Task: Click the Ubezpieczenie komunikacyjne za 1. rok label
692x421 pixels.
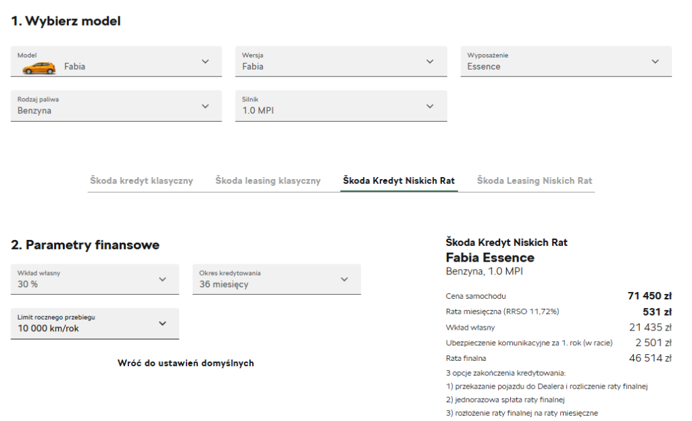Action: click(529, 343)
